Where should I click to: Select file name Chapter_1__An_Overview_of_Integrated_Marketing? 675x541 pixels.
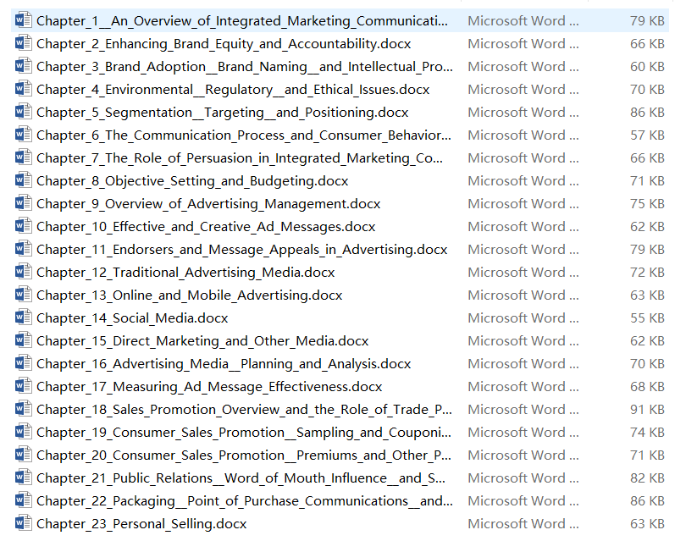[242, 21]
